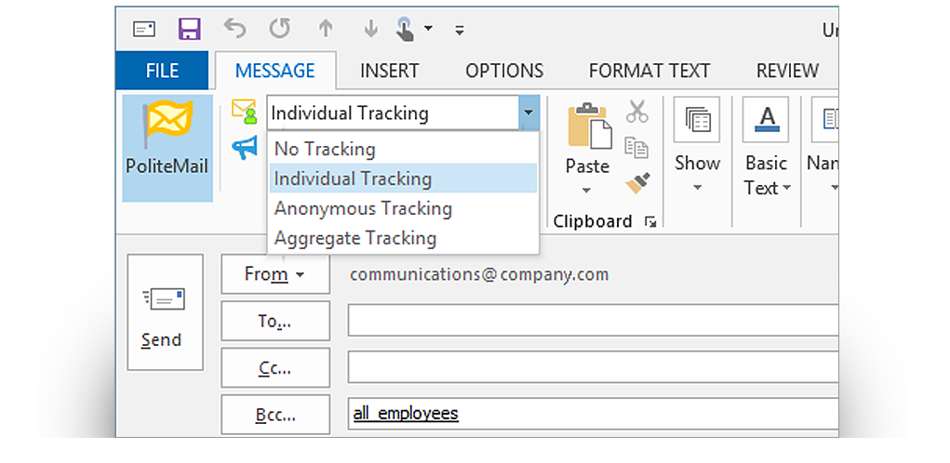Click the megaphone icon beside tracking list
The image size is (950, 463).
point(244,147)
